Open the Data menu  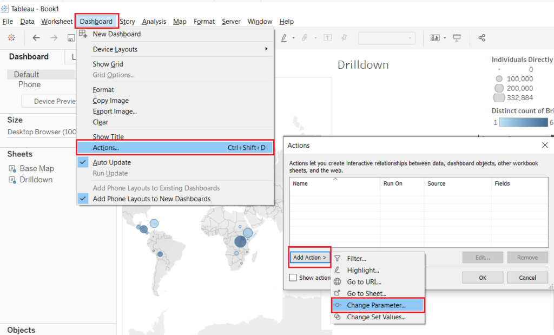(x=27, y=22)
